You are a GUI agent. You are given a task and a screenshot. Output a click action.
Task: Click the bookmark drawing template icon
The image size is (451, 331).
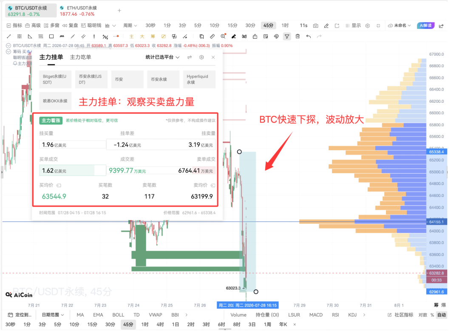(201, 36)
